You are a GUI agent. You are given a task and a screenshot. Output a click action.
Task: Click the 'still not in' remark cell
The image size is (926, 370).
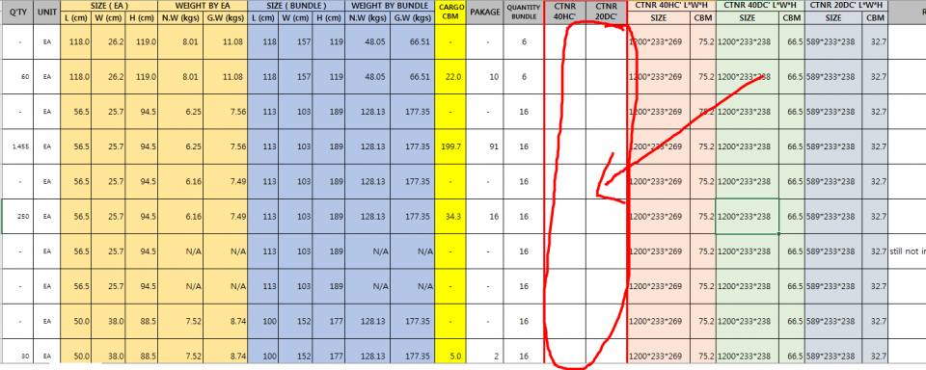pyautogui.click(x=907, y=251)
